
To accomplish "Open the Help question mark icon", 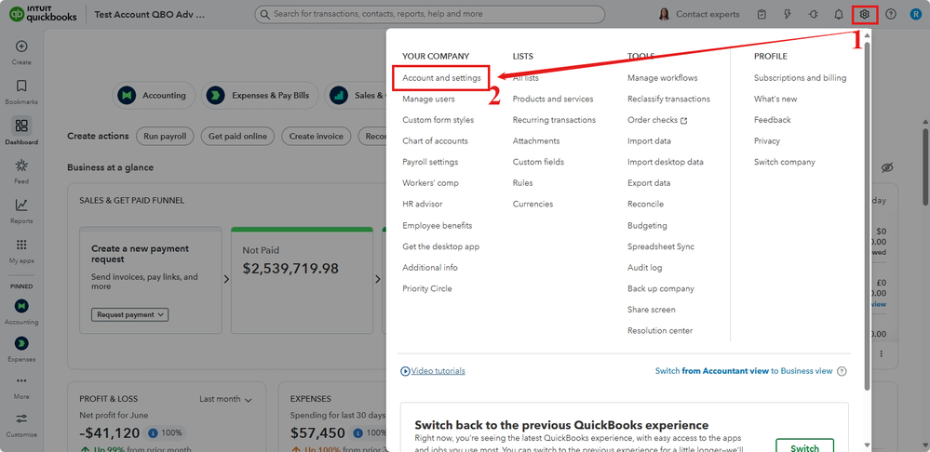I will (x=891, y=14).
